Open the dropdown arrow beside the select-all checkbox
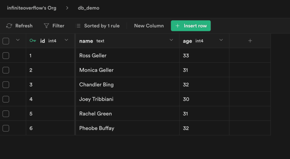Viewport: 290px width, 159px height. [x=18, y=40]
